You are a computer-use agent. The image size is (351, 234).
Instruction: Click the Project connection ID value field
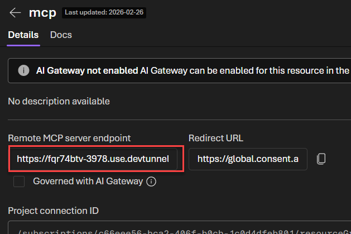pos(179,230)
